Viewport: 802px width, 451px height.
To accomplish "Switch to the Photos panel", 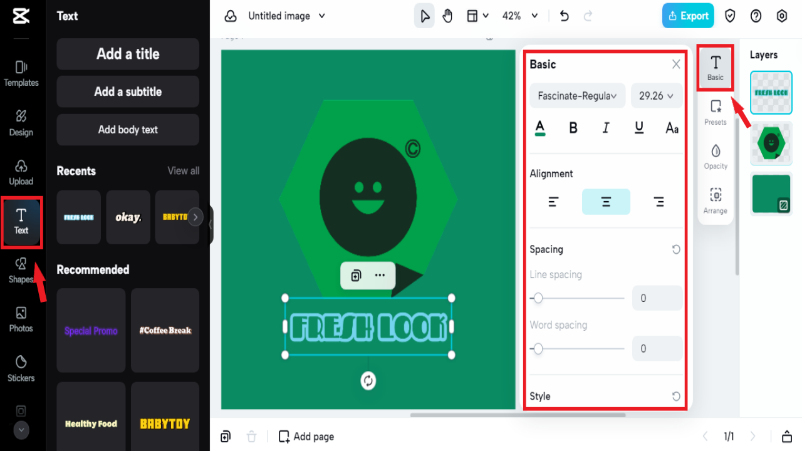I will click(x=21, y=319).
